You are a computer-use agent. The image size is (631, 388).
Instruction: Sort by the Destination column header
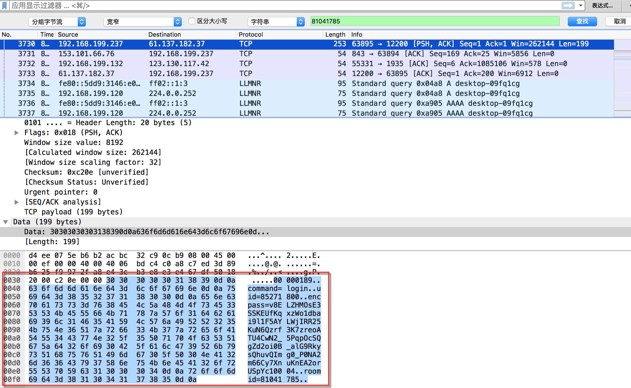click(191, 34)
